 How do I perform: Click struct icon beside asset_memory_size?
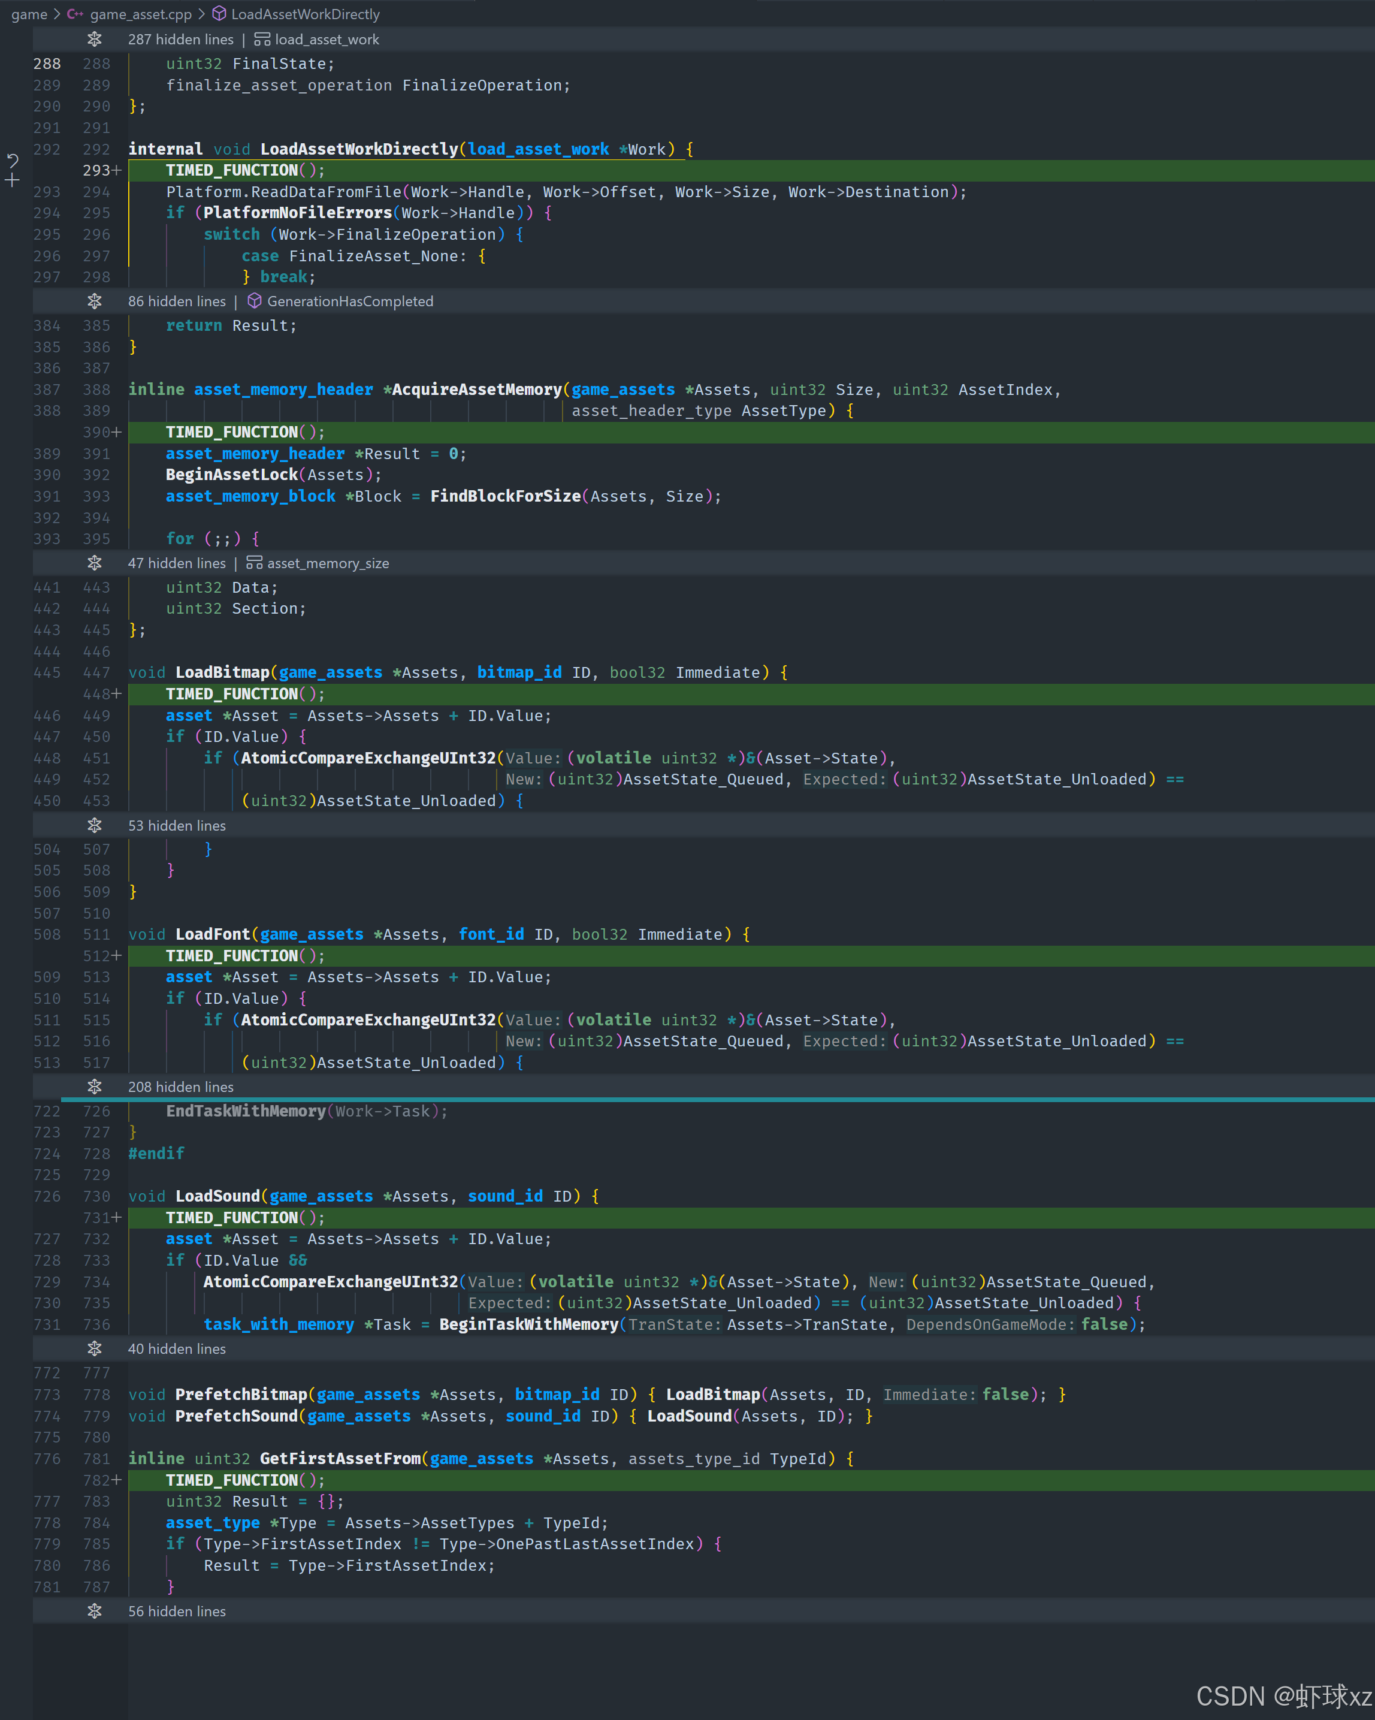[x=255, y=563]
